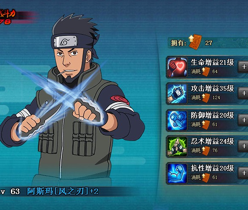Click the owned scroll icon next to 27
The height and width of the screenshot is (210, 248).
pos(195,42)
